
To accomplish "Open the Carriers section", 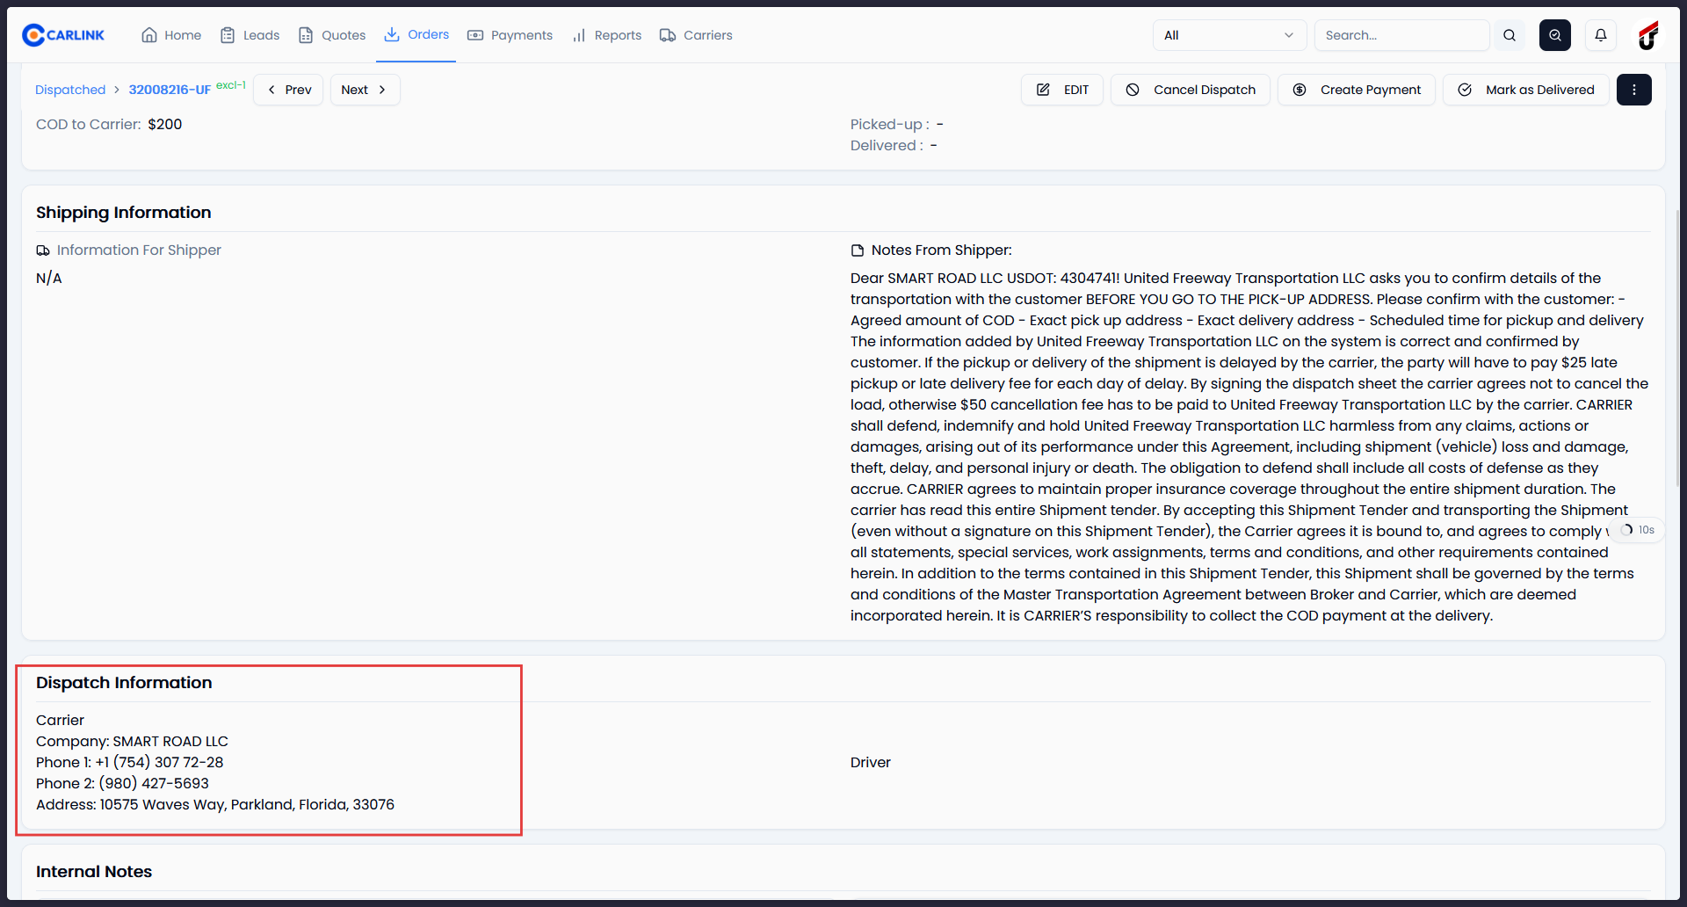I will click(x=696, y=35).
